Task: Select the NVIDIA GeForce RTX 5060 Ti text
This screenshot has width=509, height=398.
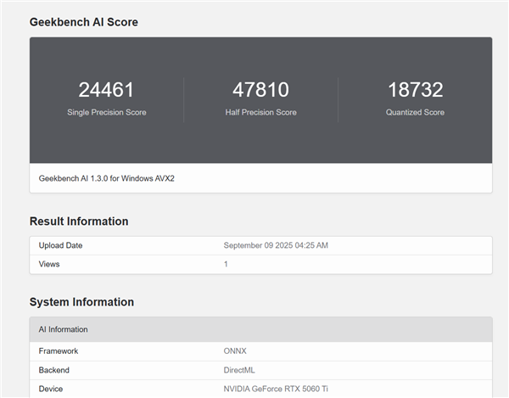Action: point(277,389)
